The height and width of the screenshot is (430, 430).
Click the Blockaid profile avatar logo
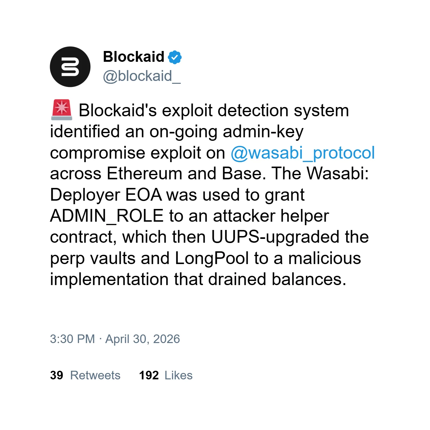point(70,67)
